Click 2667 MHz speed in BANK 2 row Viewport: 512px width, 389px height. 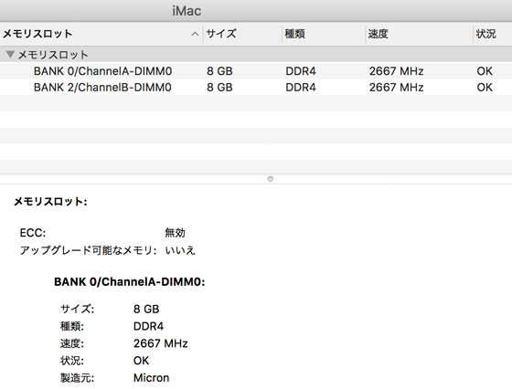coord(396,88)
